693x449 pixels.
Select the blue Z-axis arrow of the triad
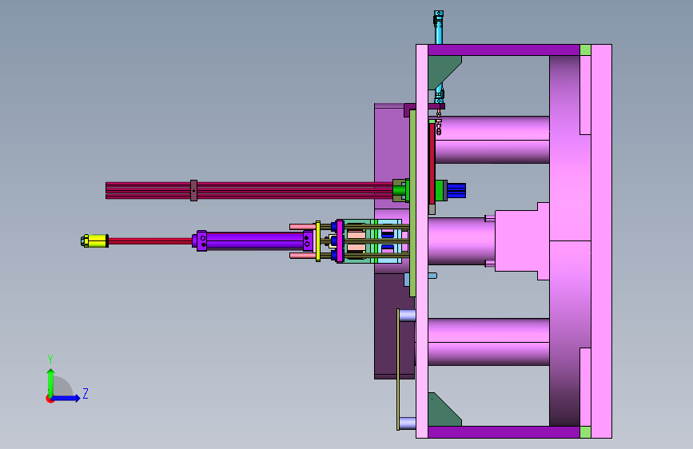pyautogui.click(x=66, y=398)
